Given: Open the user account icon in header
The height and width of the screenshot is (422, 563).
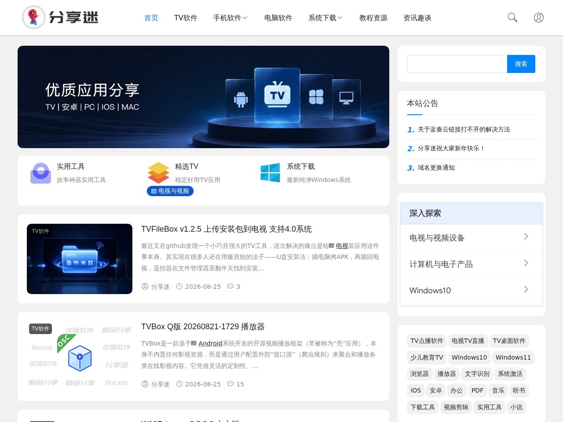Looking at the screenshot, I should [539, 18].
